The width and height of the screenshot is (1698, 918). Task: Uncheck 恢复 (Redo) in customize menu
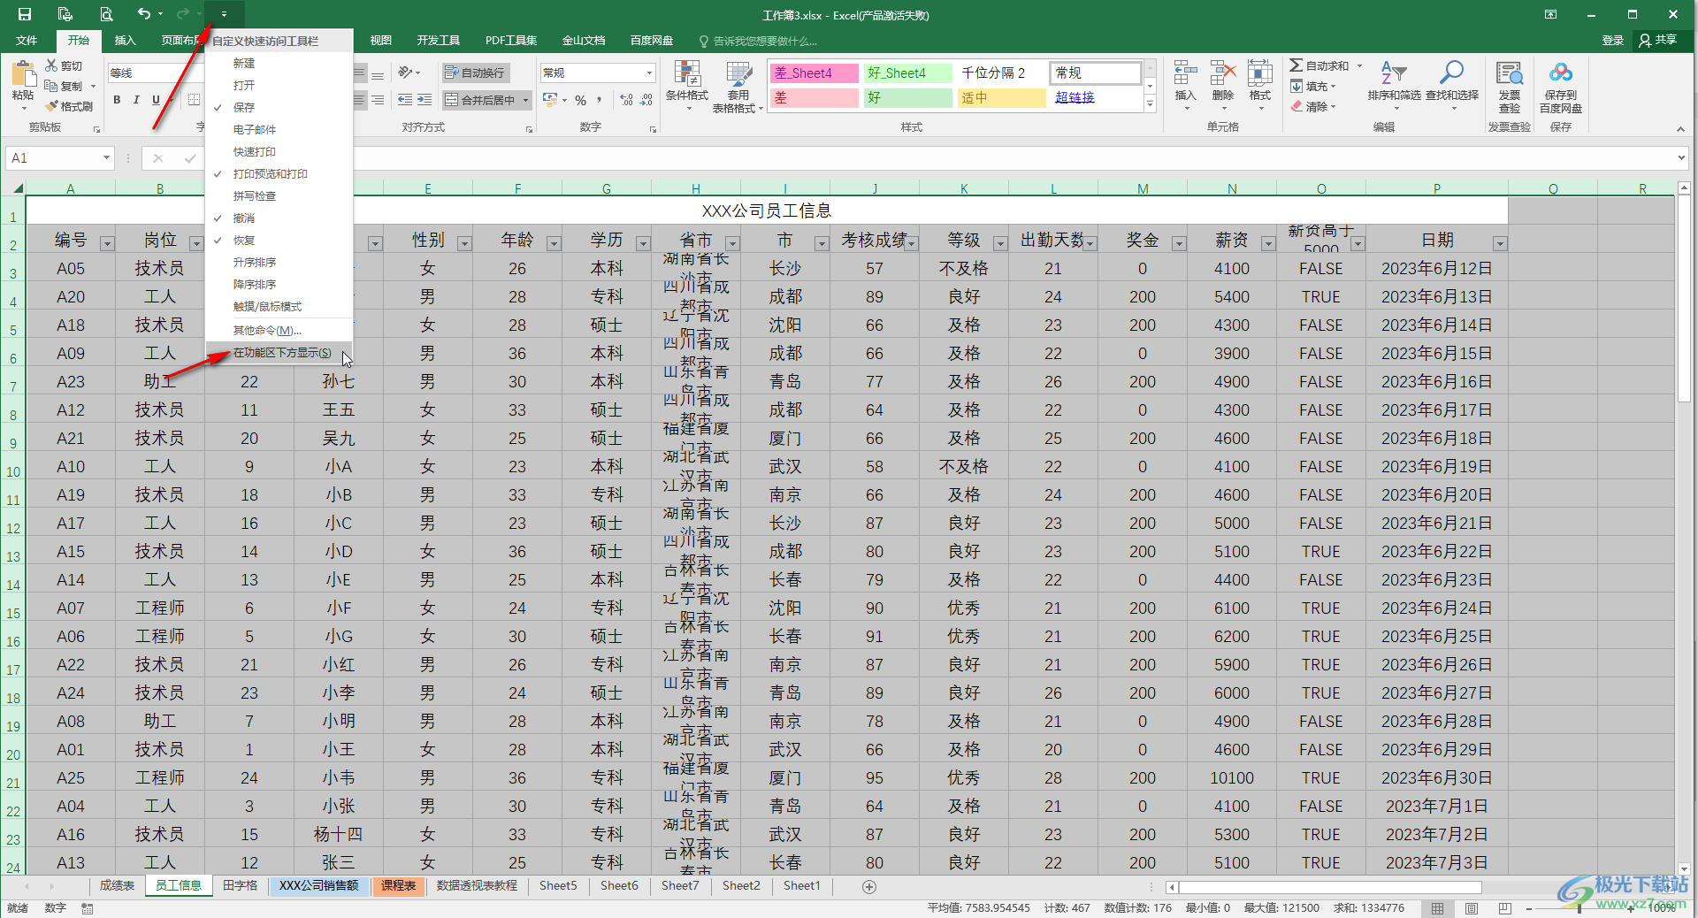click(279, 240)
